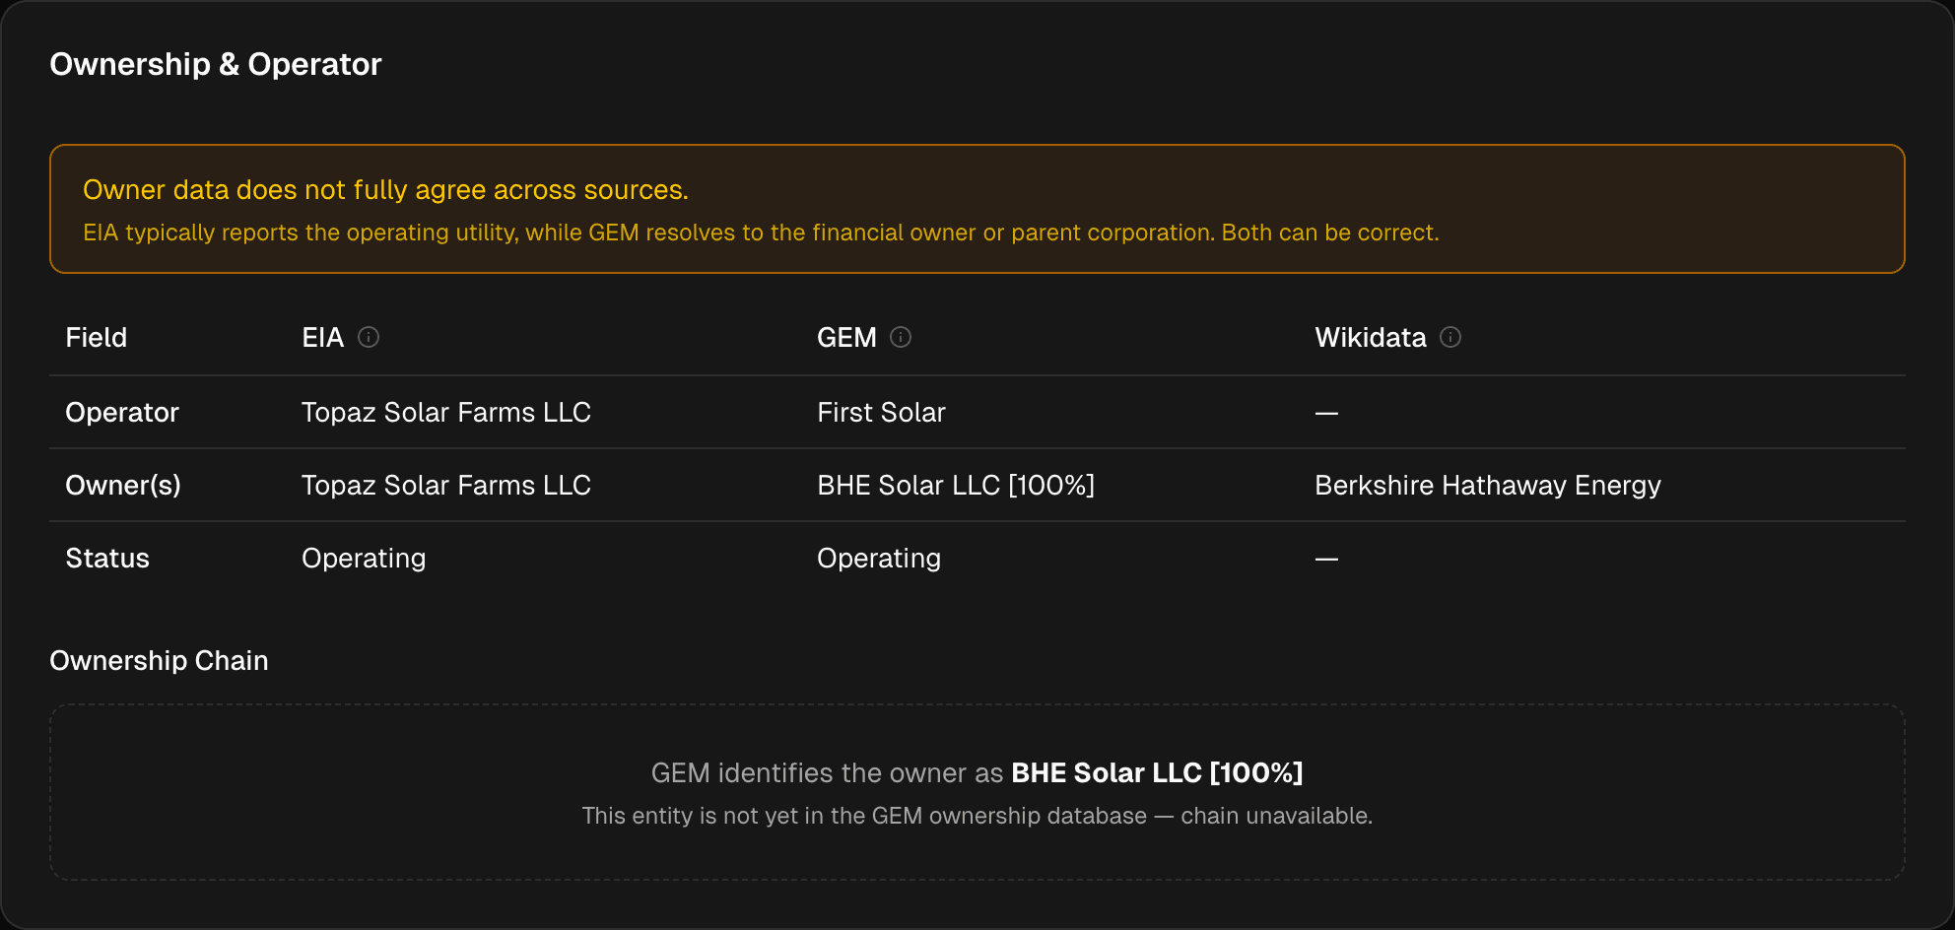This screenshot has width=1955, height=930.
Task: Click EIA owner Topaz Solar Farms LLC
Action: pos(446,485)
